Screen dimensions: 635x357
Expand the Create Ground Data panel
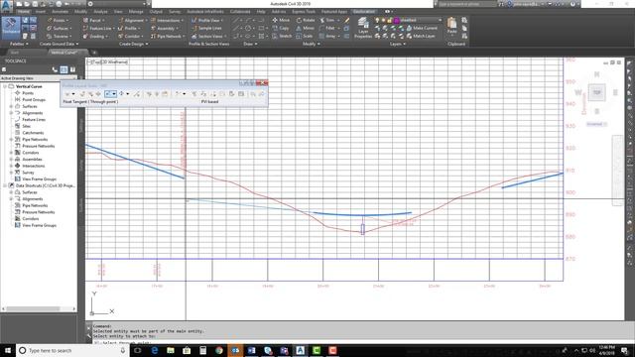click(x=60, y=44)
